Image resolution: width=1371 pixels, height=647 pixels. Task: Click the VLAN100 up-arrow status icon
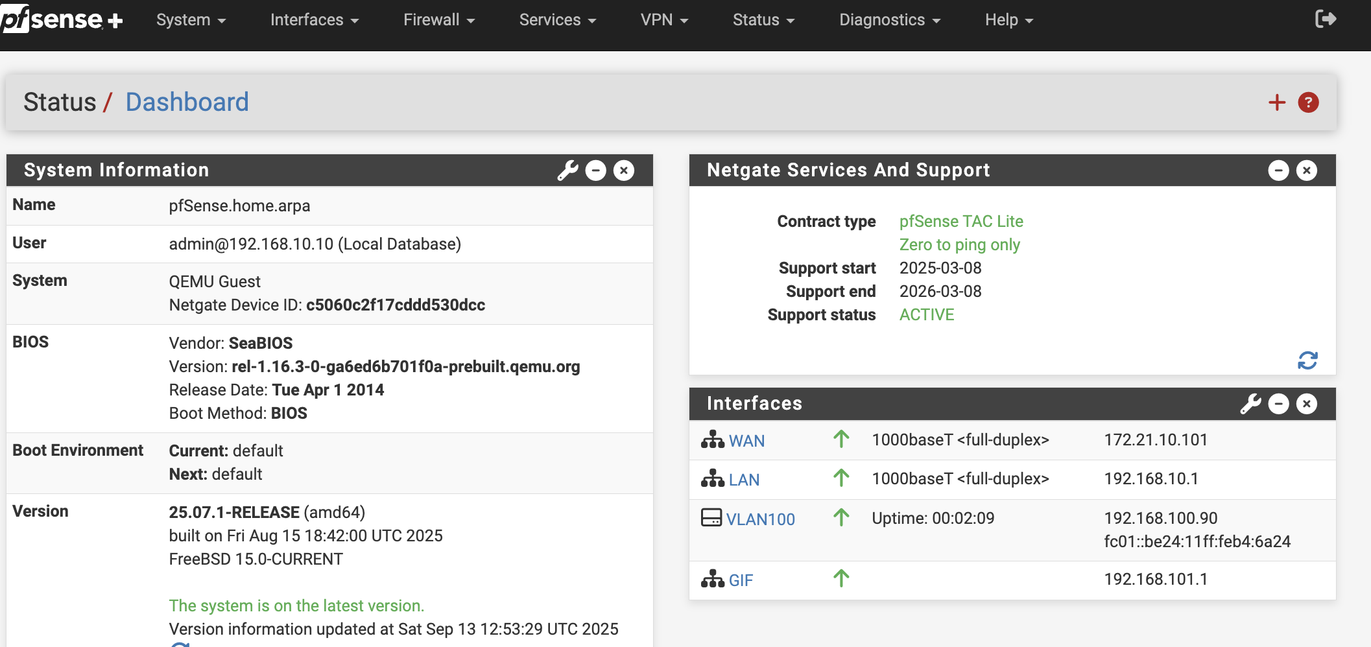pyautogui.click(x=841, y=517)
